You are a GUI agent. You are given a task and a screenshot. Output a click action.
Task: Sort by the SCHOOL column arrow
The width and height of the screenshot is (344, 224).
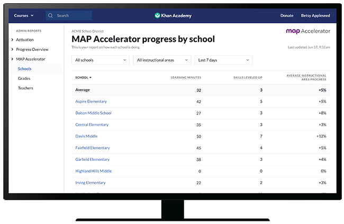point(90,77)
